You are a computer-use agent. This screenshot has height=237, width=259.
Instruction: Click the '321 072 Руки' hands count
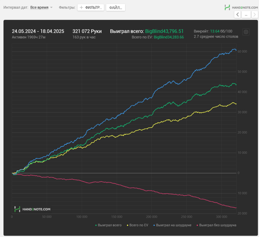(87, 31)
